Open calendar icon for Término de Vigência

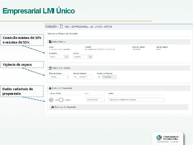(99, 77)
